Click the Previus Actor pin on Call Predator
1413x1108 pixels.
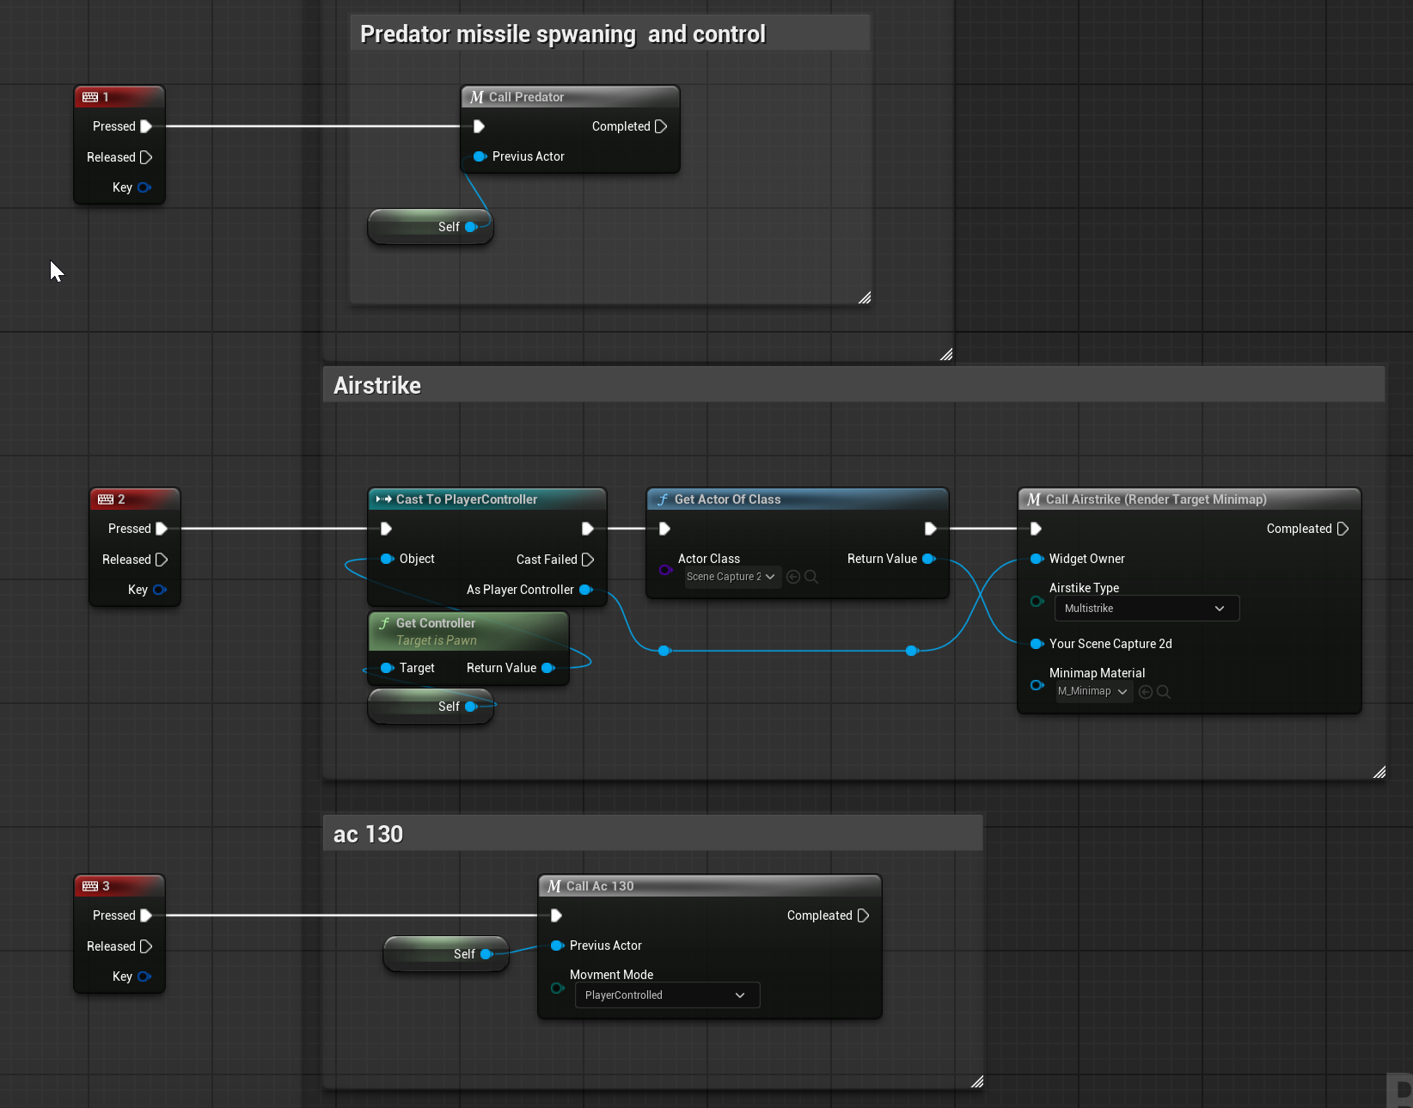(x=480, y=156)
